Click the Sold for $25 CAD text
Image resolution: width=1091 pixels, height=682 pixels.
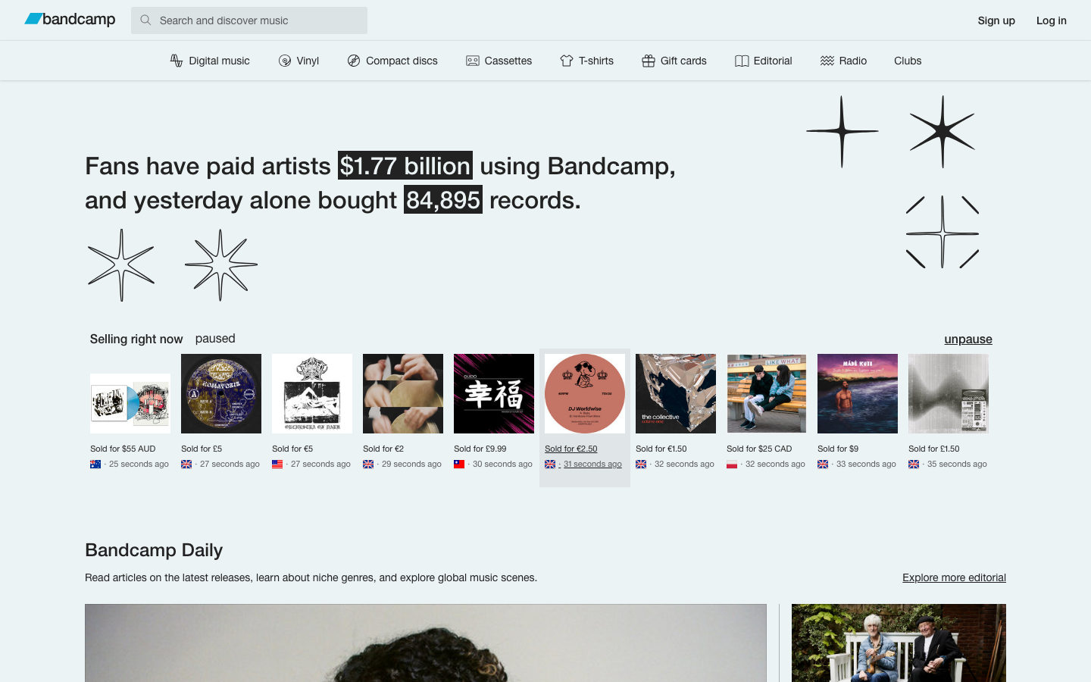[x=759, y=449]
